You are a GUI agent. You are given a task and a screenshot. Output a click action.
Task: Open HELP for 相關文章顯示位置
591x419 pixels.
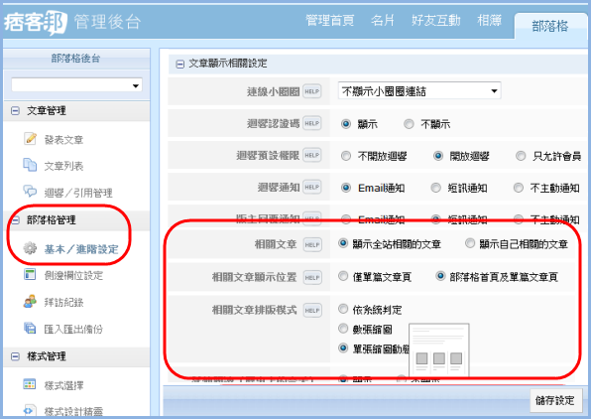[x=312, y=277]
